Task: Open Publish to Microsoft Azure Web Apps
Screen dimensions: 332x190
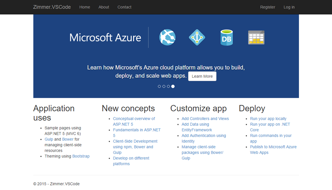Action: 273,150
